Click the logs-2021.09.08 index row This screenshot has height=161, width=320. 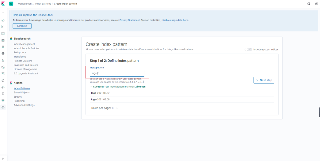[182, 99]
